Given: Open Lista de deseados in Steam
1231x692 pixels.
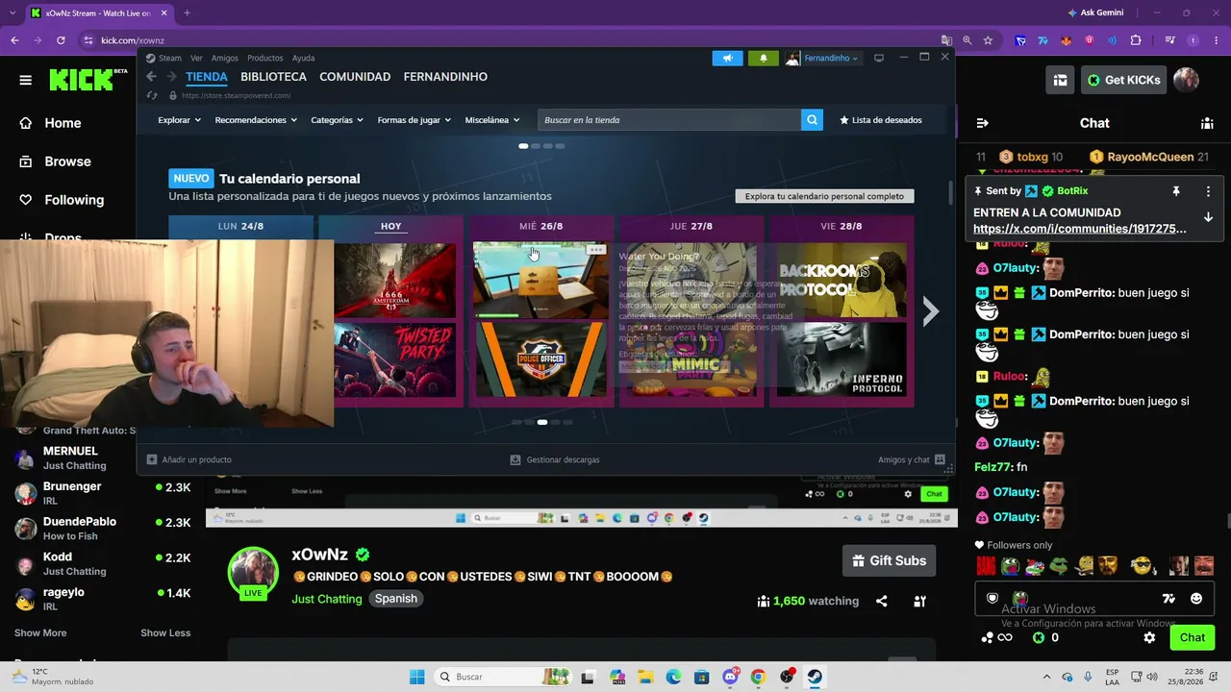Looking at the screenshot, I should pyautogui.click(x=881, y=120).
